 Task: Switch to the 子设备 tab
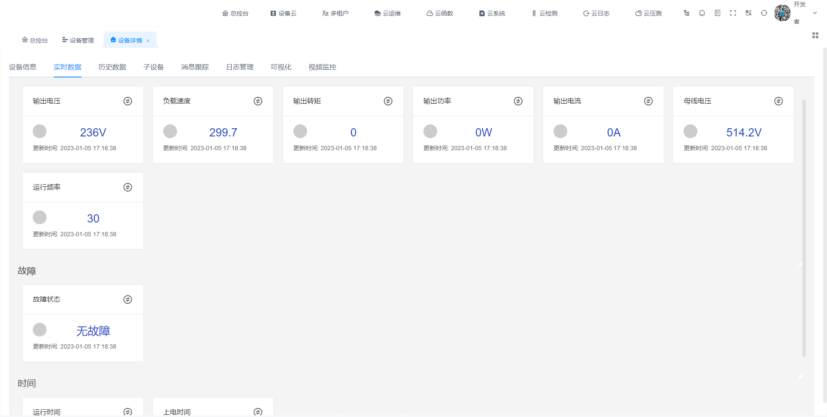click(154, 67)
